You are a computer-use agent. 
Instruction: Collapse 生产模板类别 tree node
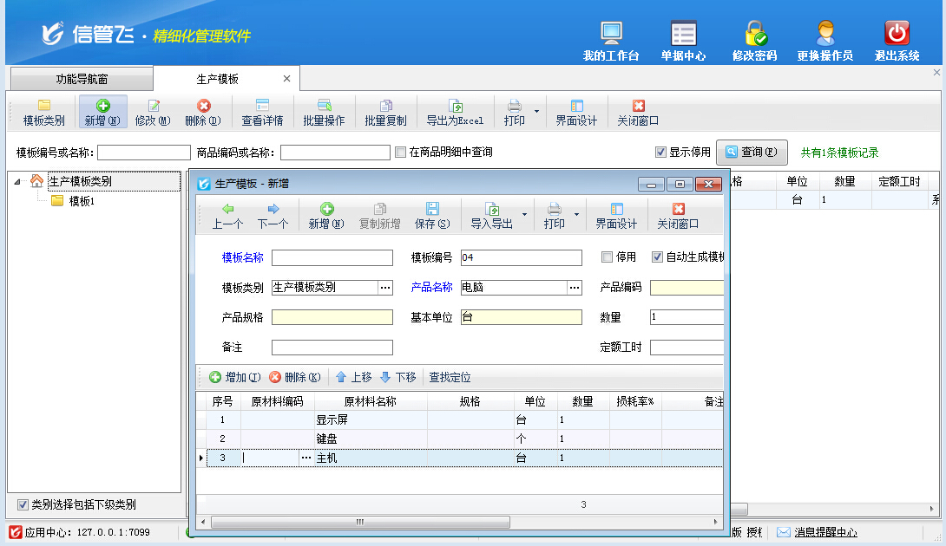(18, 182)
